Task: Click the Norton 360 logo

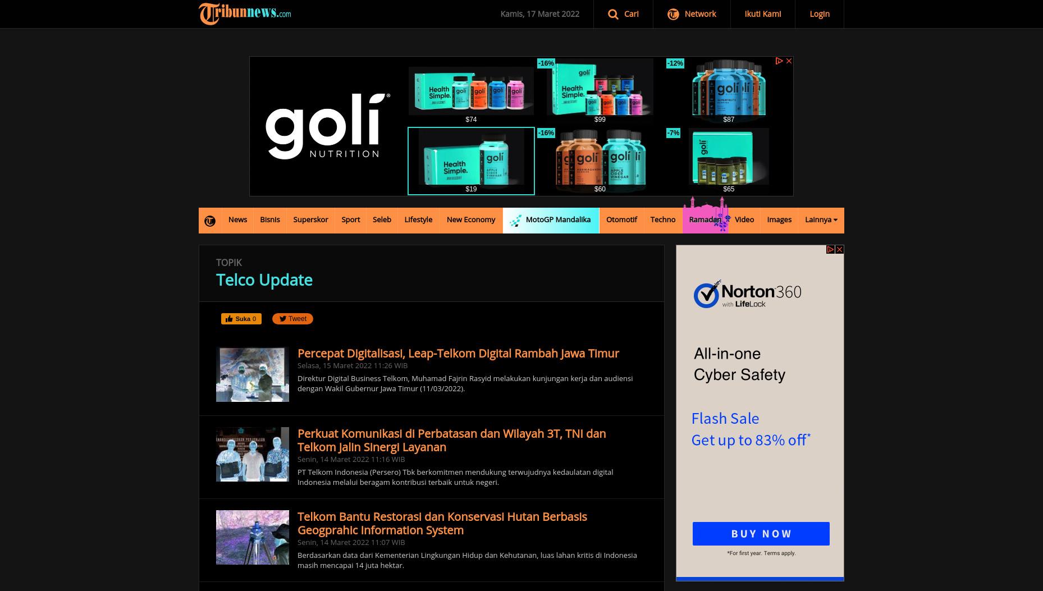Action: click(x=747, y=294)
